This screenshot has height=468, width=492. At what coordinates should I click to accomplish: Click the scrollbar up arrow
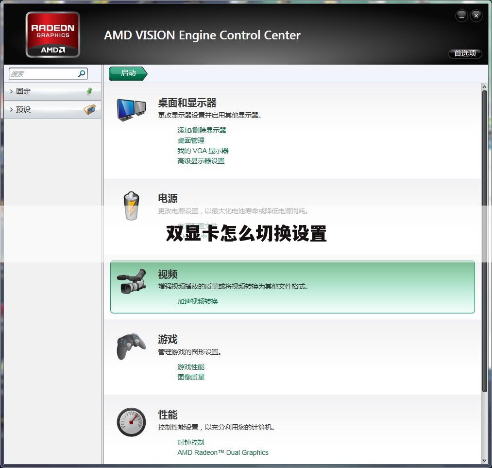(484, 87)
